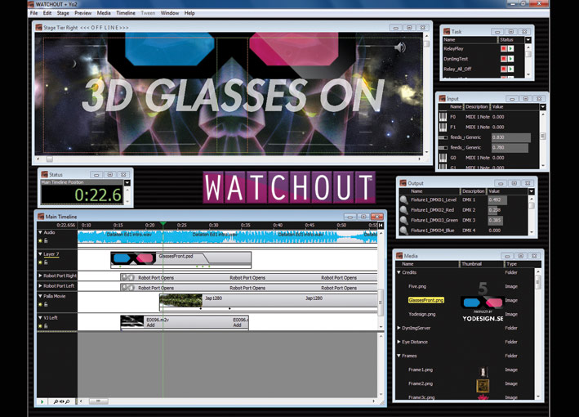Stop the Relay_All_Off task
579x417 pixels.
click(503, 69)
